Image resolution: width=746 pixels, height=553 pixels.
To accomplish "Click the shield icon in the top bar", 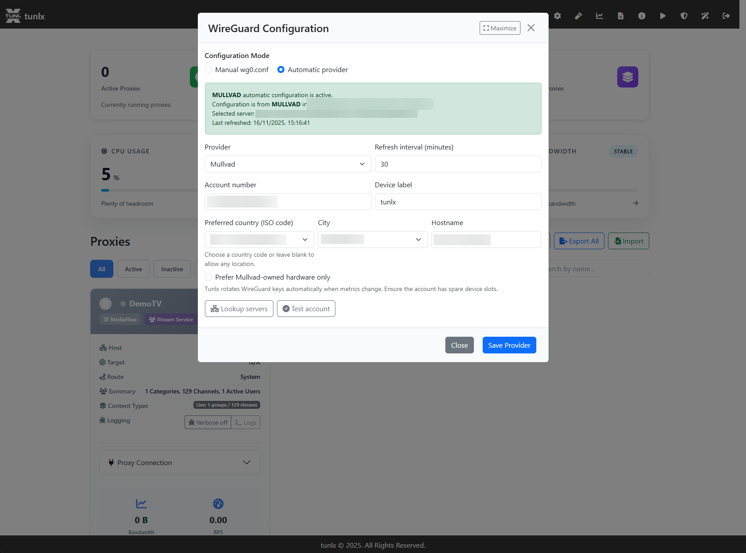I will (x=684, y=15).
